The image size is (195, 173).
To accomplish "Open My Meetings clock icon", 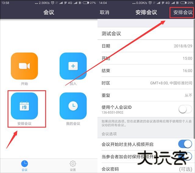I will (73, 106).
